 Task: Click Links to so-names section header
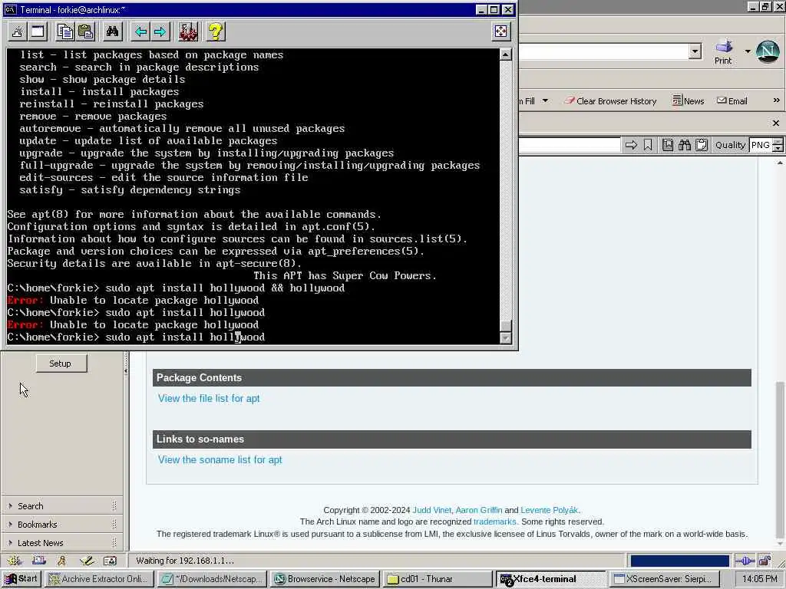[x=451, y=439]
